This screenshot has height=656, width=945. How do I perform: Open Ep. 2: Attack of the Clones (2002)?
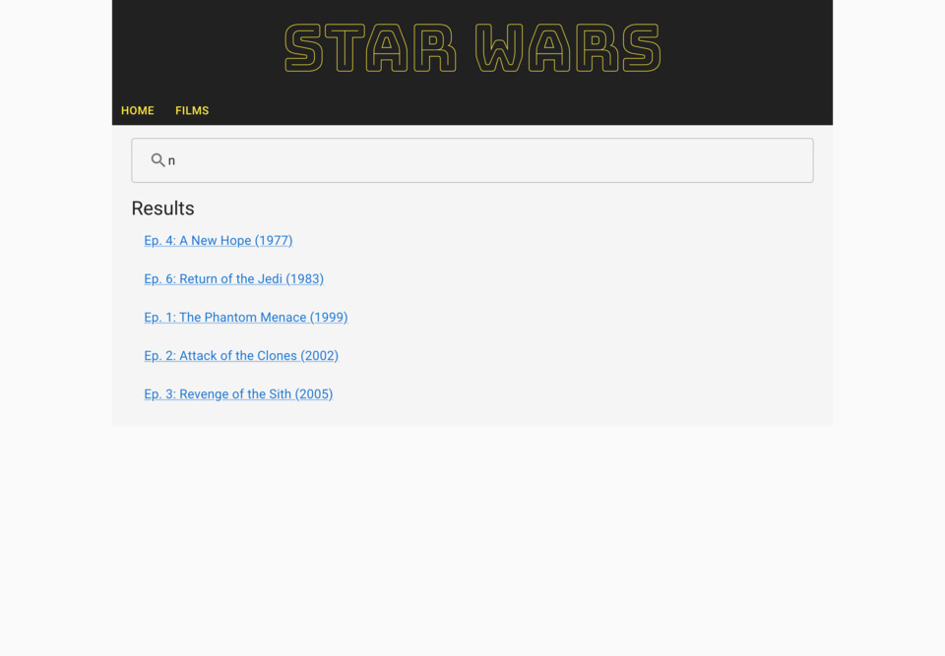[241, 355]
